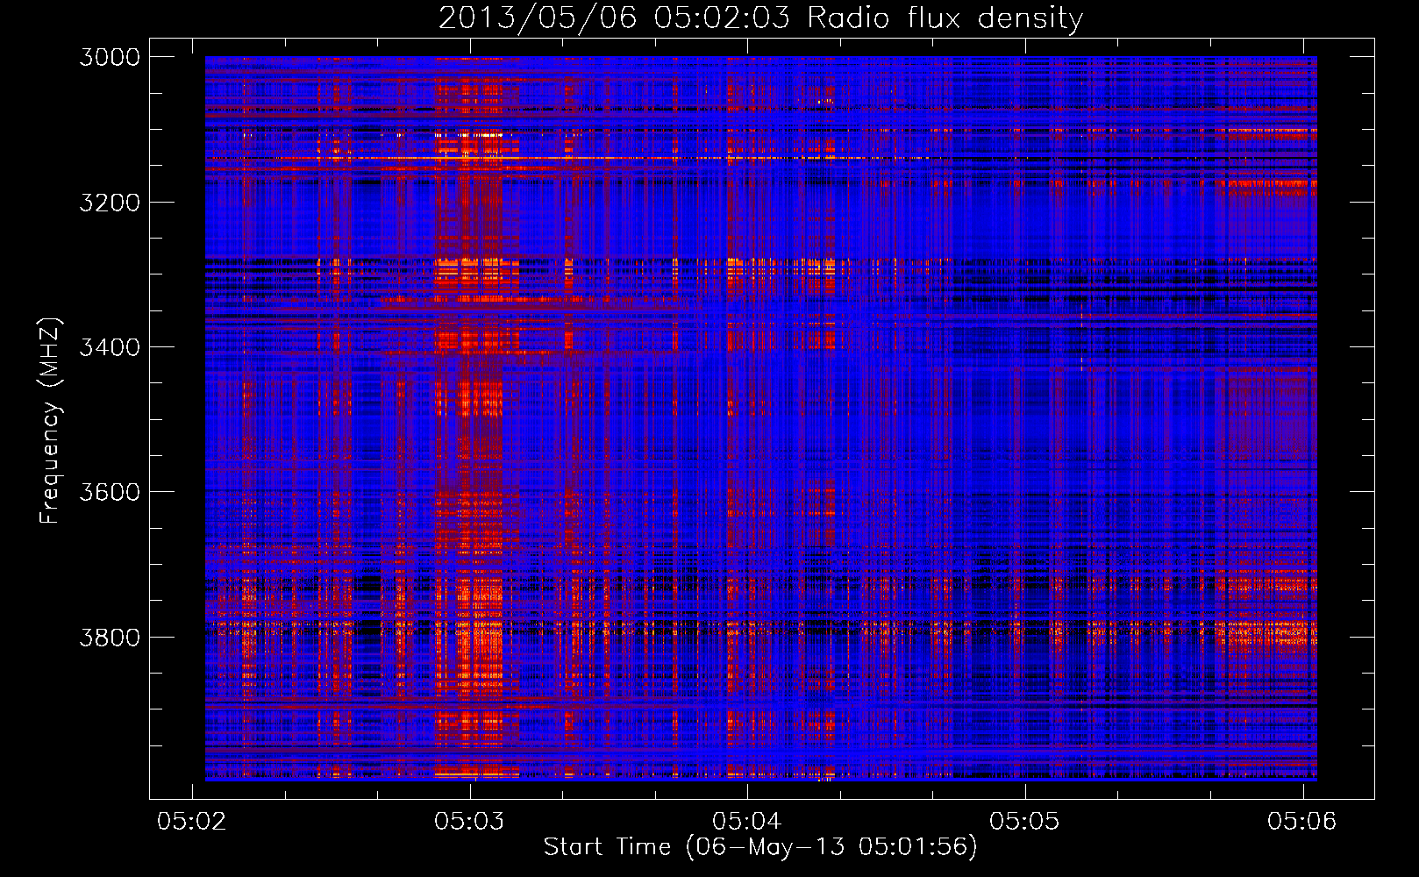
Task: Select the 3200 frequency tick label
Action: pos(110,202)
